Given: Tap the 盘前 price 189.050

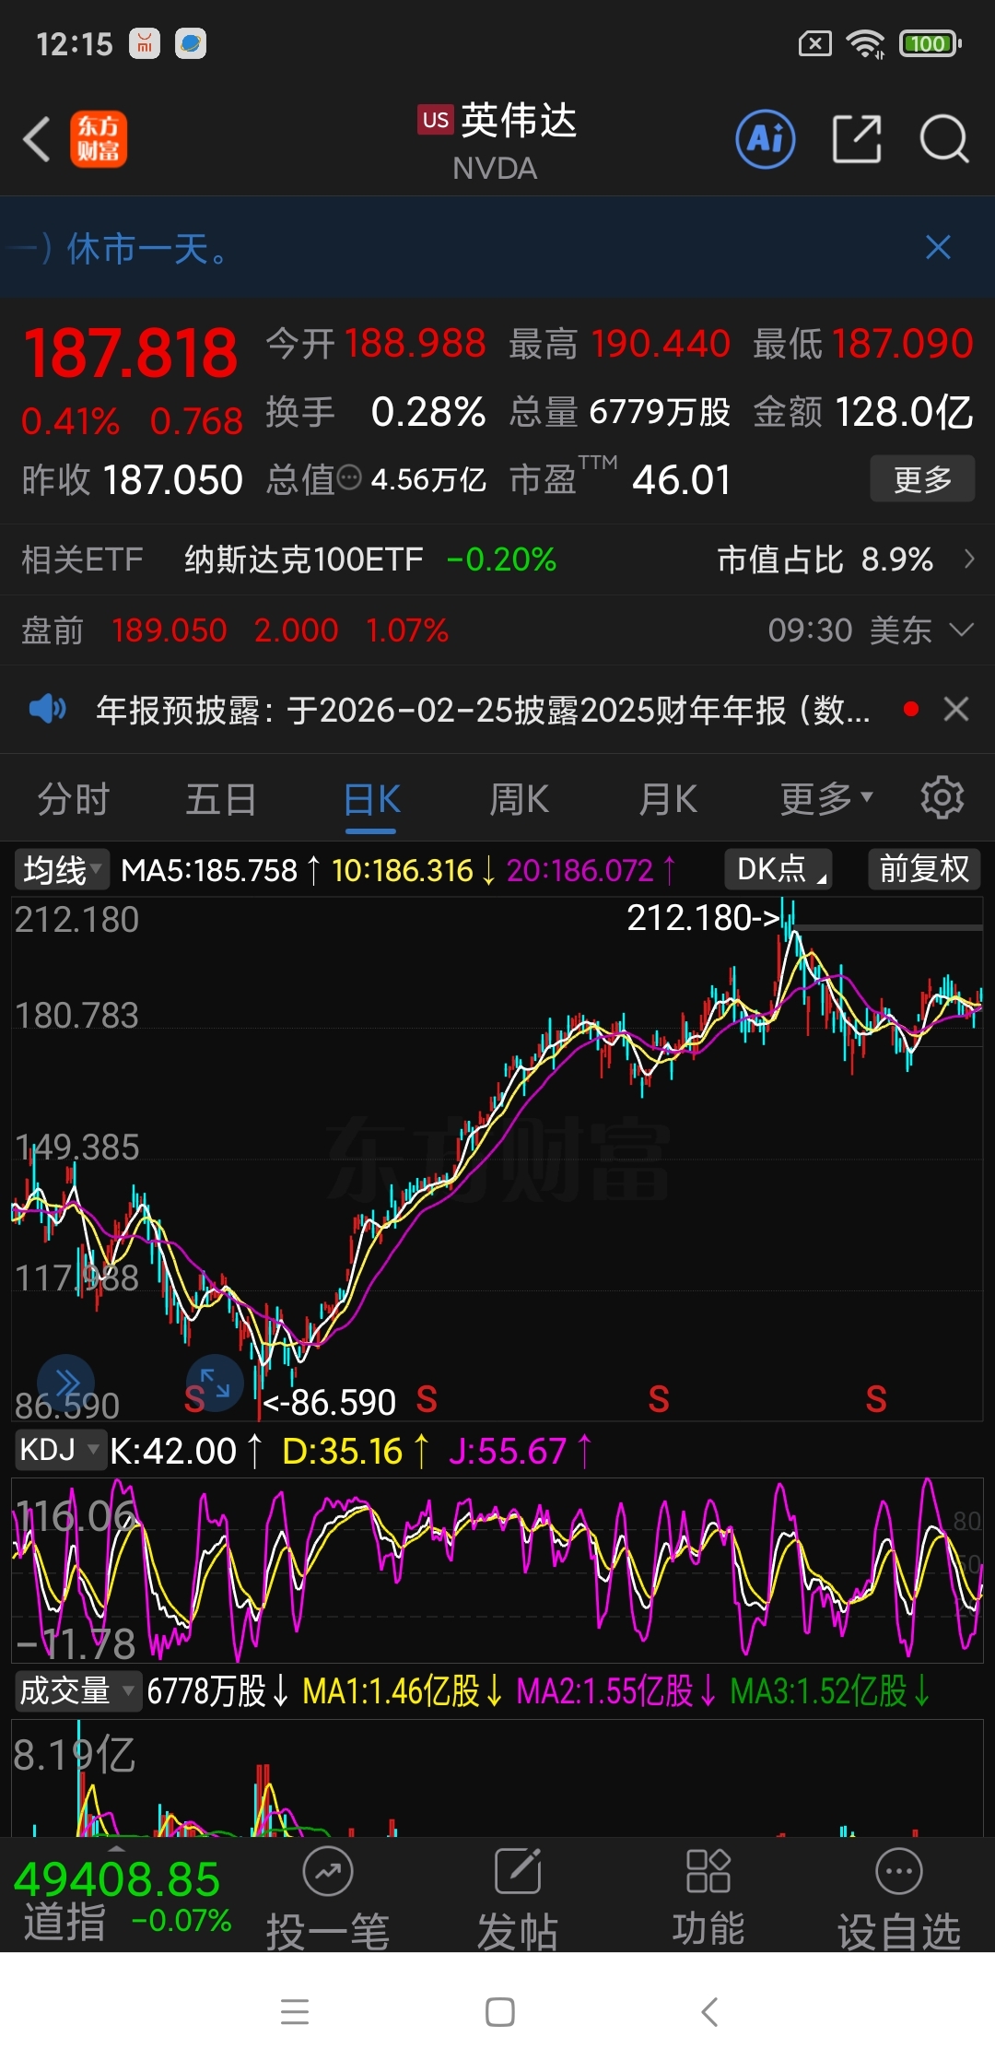Looking at the screenshot, I should [169, 630].
